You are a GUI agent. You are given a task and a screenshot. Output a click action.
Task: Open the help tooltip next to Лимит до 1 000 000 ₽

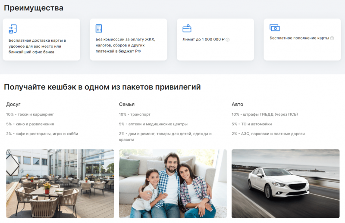click(228, 40)
